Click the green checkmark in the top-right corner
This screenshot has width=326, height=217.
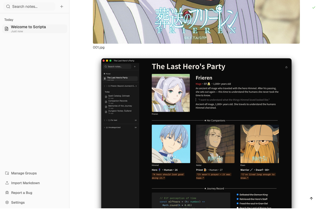coord(314,8)
